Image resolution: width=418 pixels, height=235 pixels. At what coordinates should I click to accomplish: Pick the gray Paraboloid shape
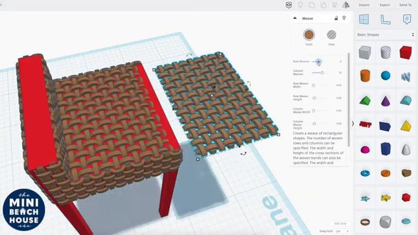coord(406,149)
